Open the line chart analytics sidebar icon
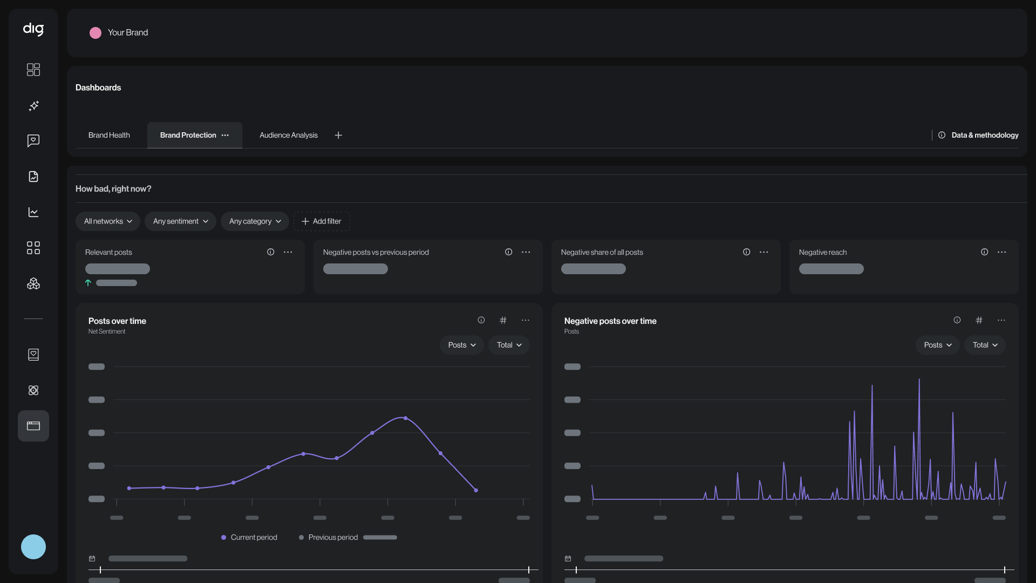 click(33, 212)
